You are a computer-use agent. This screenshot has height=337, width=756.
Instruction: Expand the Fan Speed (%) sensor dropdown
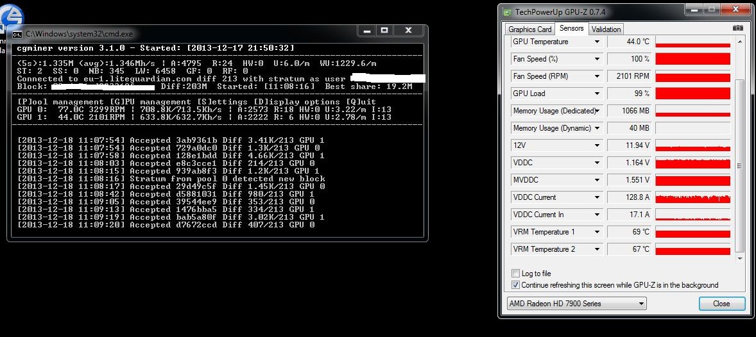(x=597, y=59)
